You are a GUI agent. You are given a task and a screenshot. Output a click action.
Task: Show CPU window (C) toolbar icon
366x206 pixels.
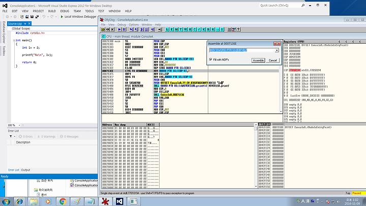(x=195, y=30)
